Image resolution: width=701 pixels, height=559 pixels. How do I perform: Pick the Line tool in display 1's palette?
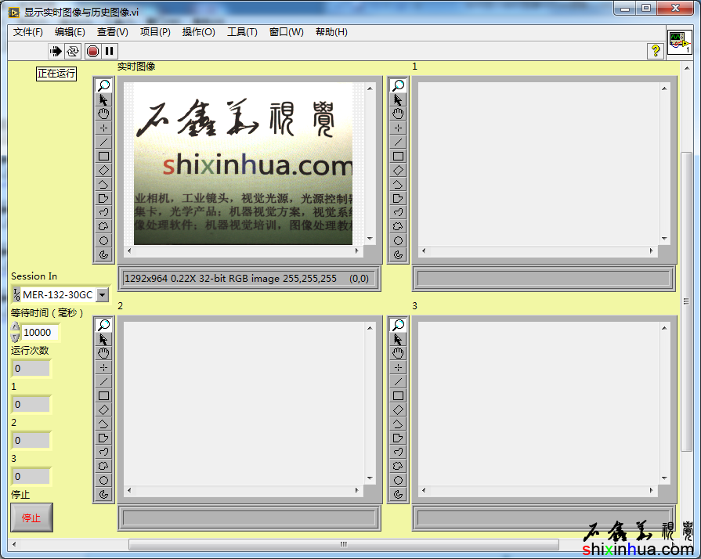click(x=399, y=142)
